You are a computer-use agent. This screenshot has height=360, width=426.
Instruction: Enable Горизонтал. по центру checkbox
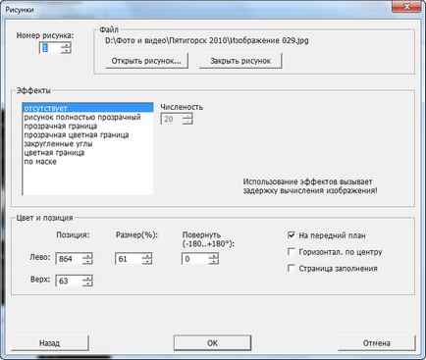pyautogui.click(x=292, y=252)
